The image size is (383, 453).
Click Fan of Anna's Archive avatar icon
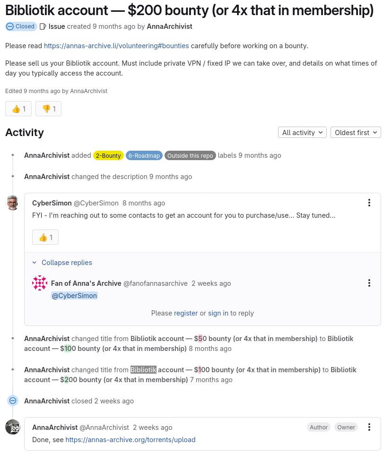(x=40, y=283)
